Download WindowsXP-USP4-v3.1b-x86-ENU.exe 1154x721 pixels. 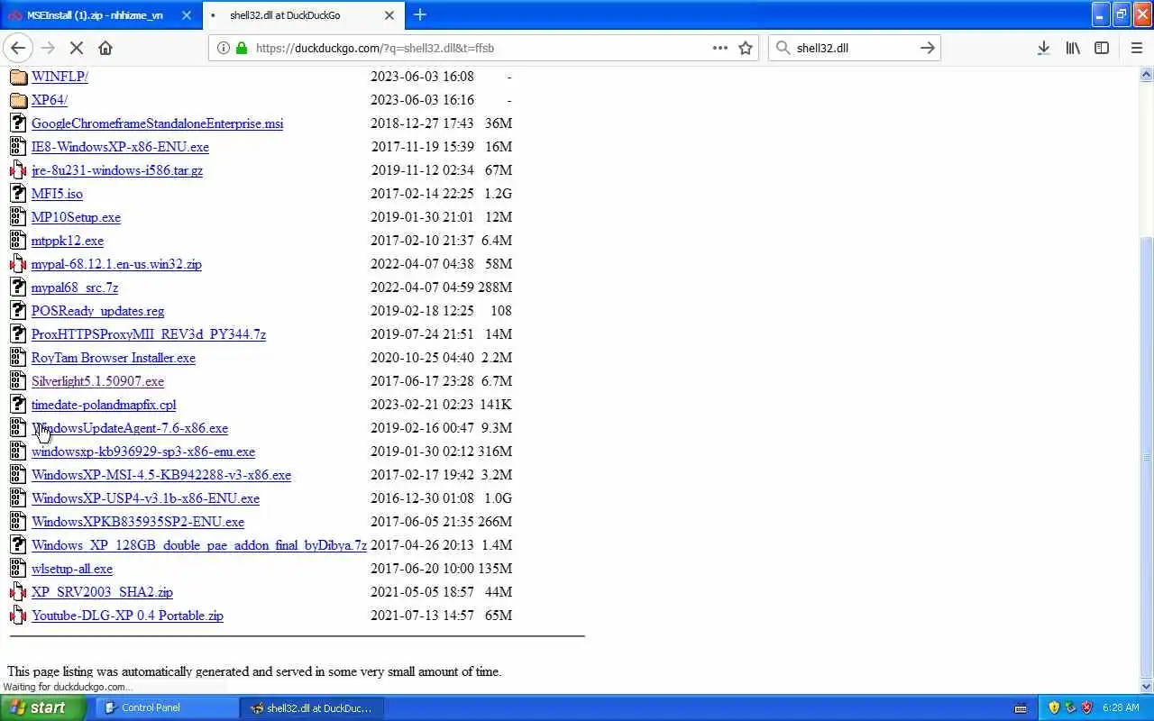(145, 498)
